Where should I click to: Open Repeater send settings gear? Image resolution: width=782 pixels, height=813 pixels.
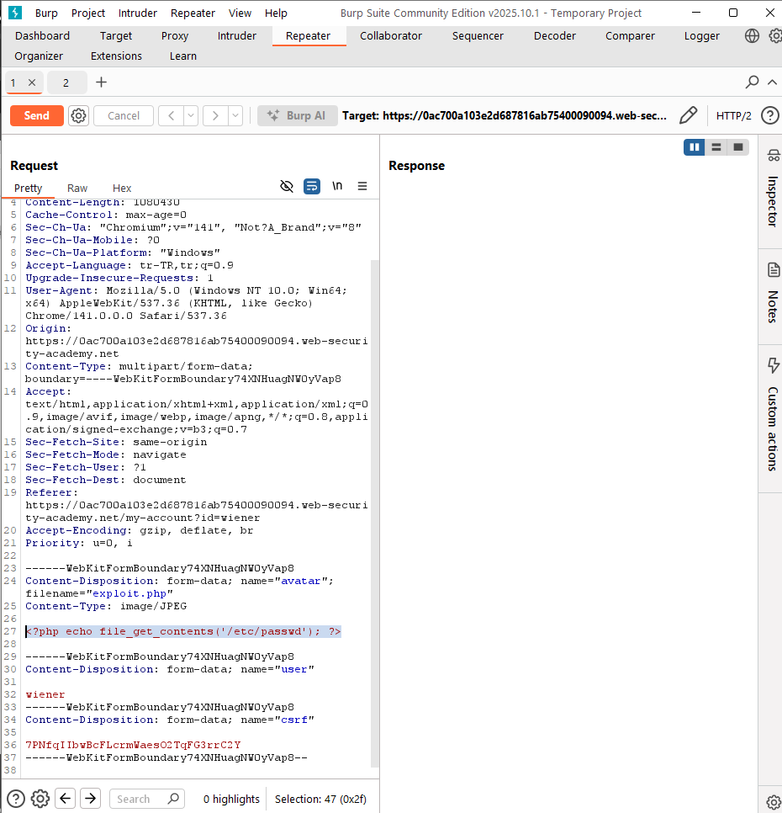coord(79,115)
